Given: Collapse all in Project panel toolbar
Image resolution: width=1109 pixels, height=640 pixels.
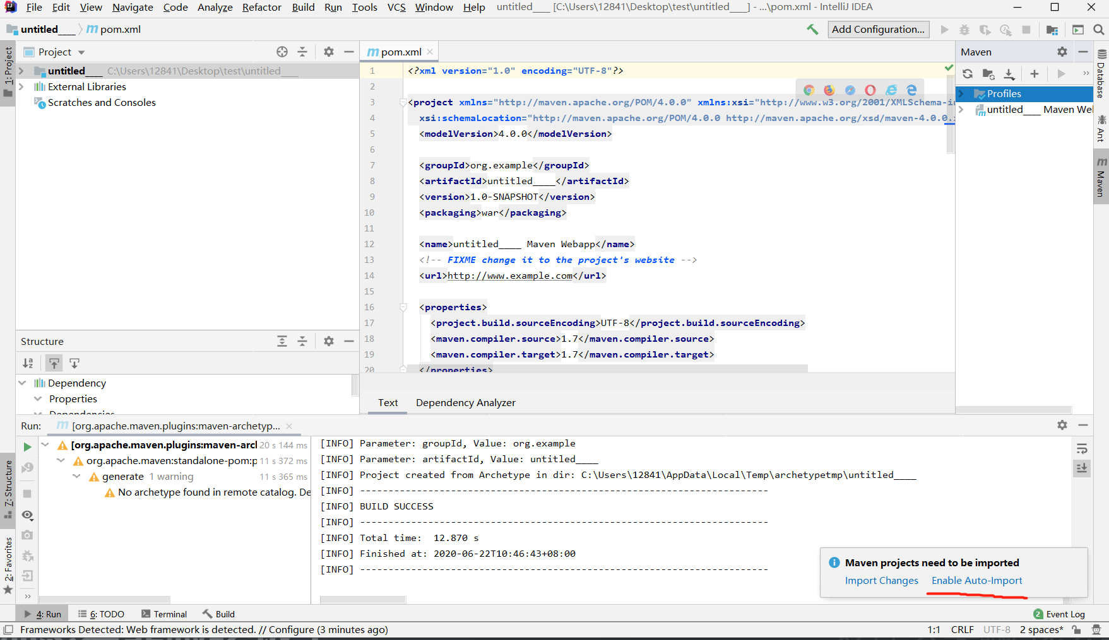Looking at the screenshot, I should point(302,52).
